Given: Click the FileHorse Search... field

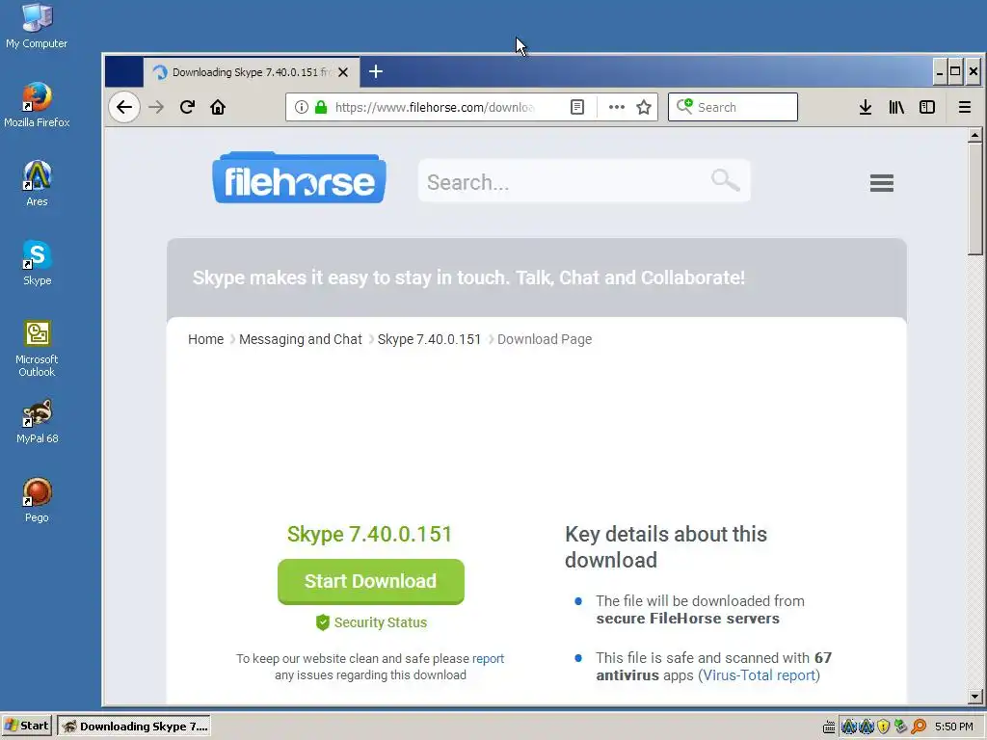Looking at the screenshot, I should tap(584, 181).
